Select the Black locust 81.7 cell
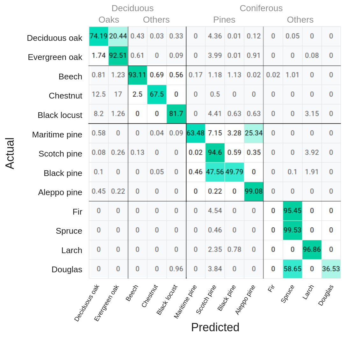Image resolution: width=346 pixels, height=337 pixels. 176,114
